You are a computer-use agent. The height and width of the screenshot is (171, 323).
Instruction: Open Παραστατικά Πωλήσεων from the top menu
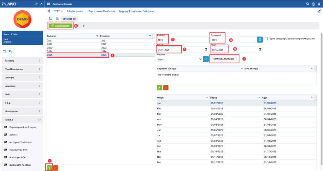coord(102,11)
